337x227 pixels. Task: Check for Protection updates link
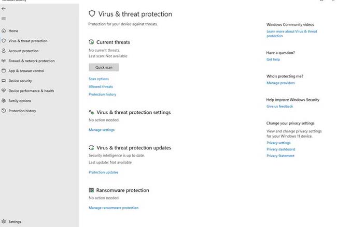103,172
